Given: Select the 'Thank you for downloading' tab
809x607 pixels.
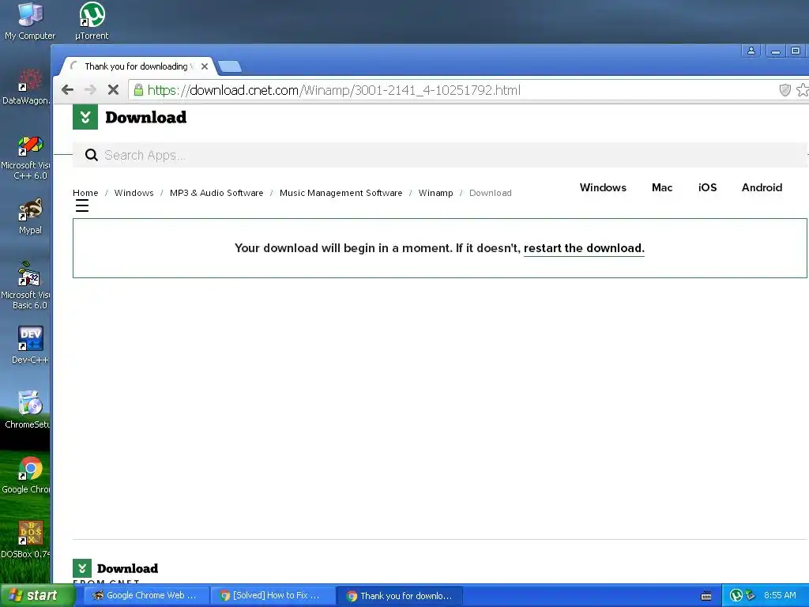Looking at the screenshot, I should 138,66.
